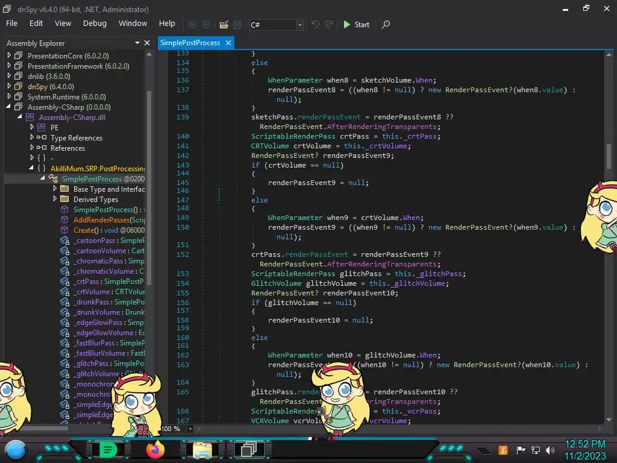Viewport: 617px width, 463px height.
Task: Collapse the Assembly-CSharp.dll module node
Action: (20, 117)
